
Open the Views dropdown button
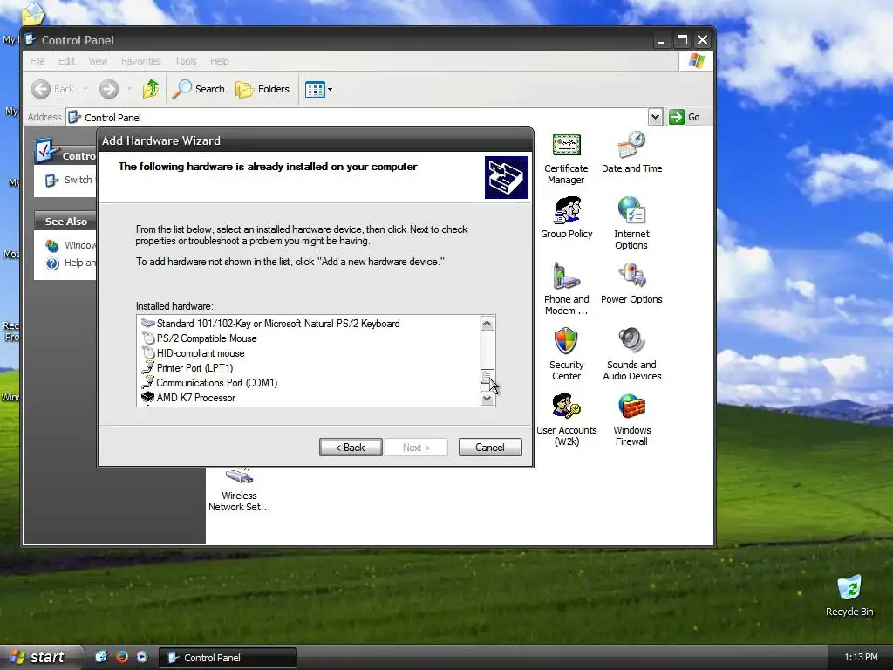pyautogui.click(x=318, y=89)
